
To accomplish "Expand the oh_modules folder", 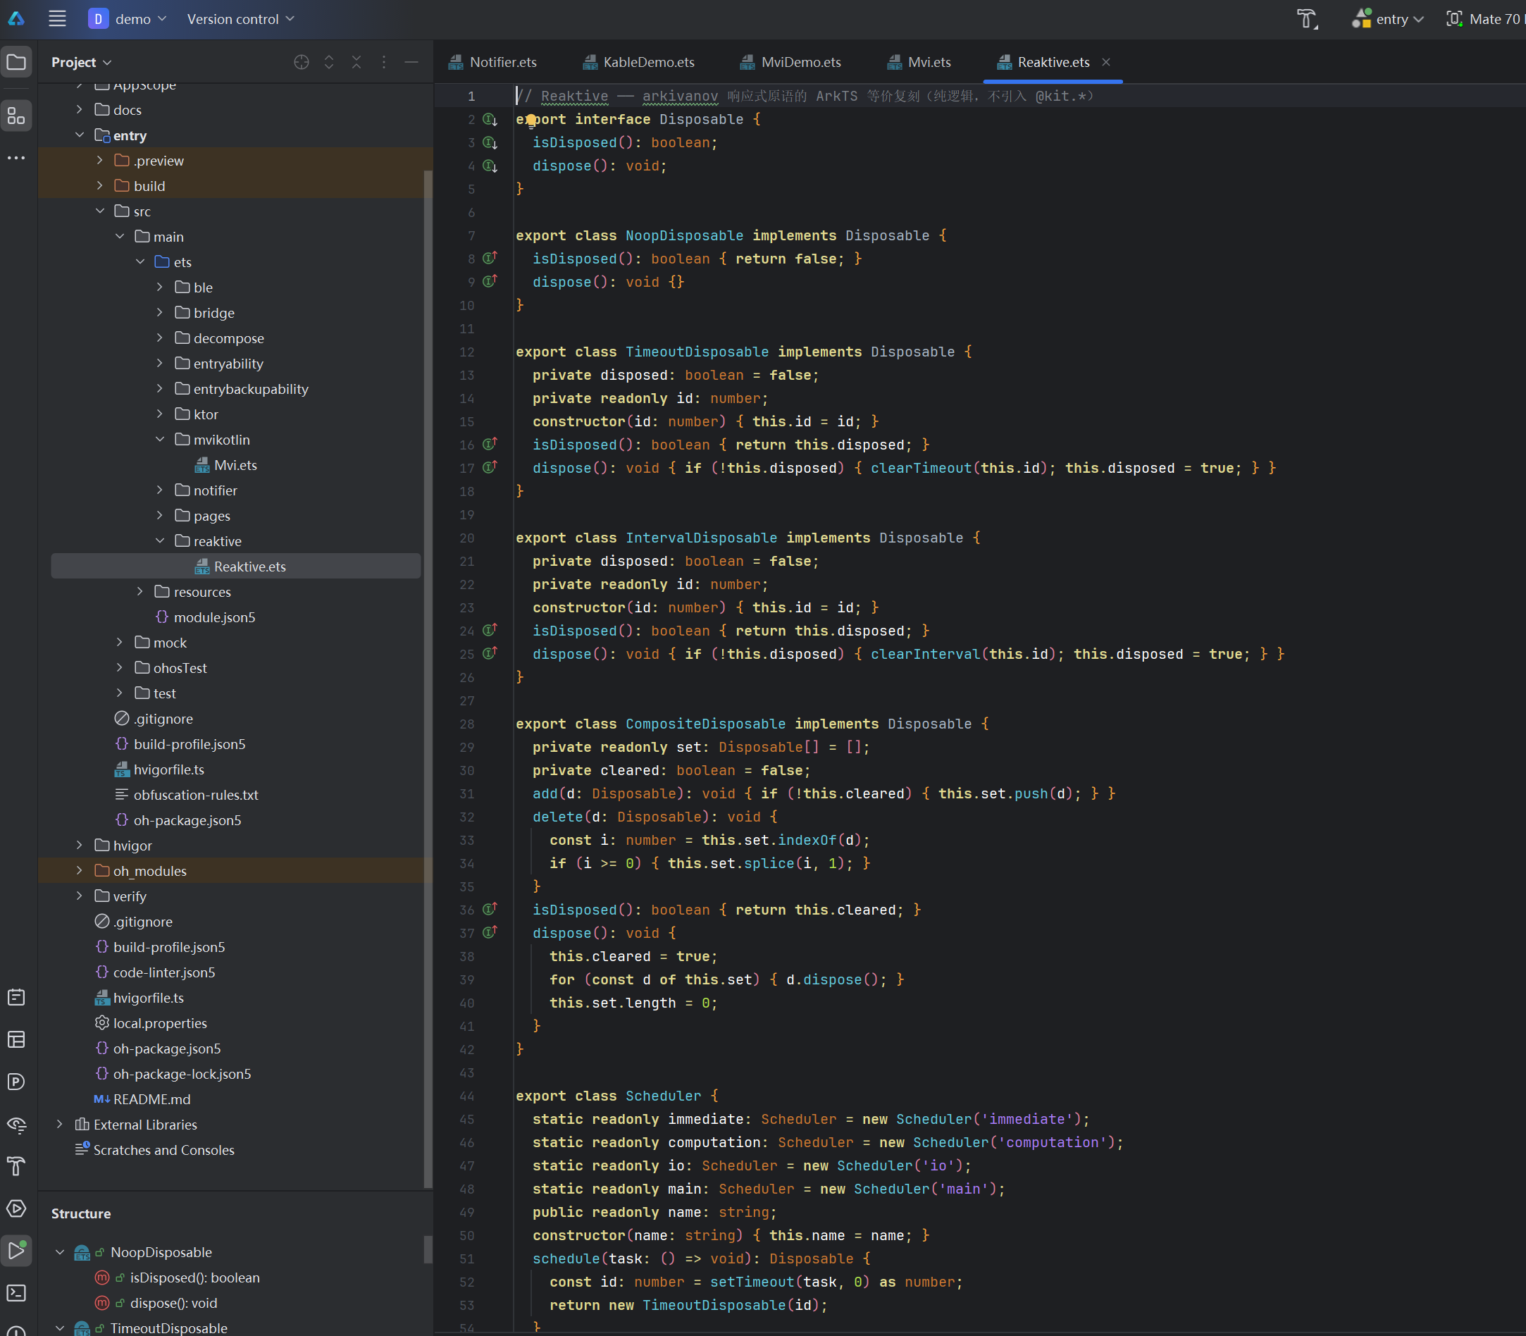I will point(80,870).
